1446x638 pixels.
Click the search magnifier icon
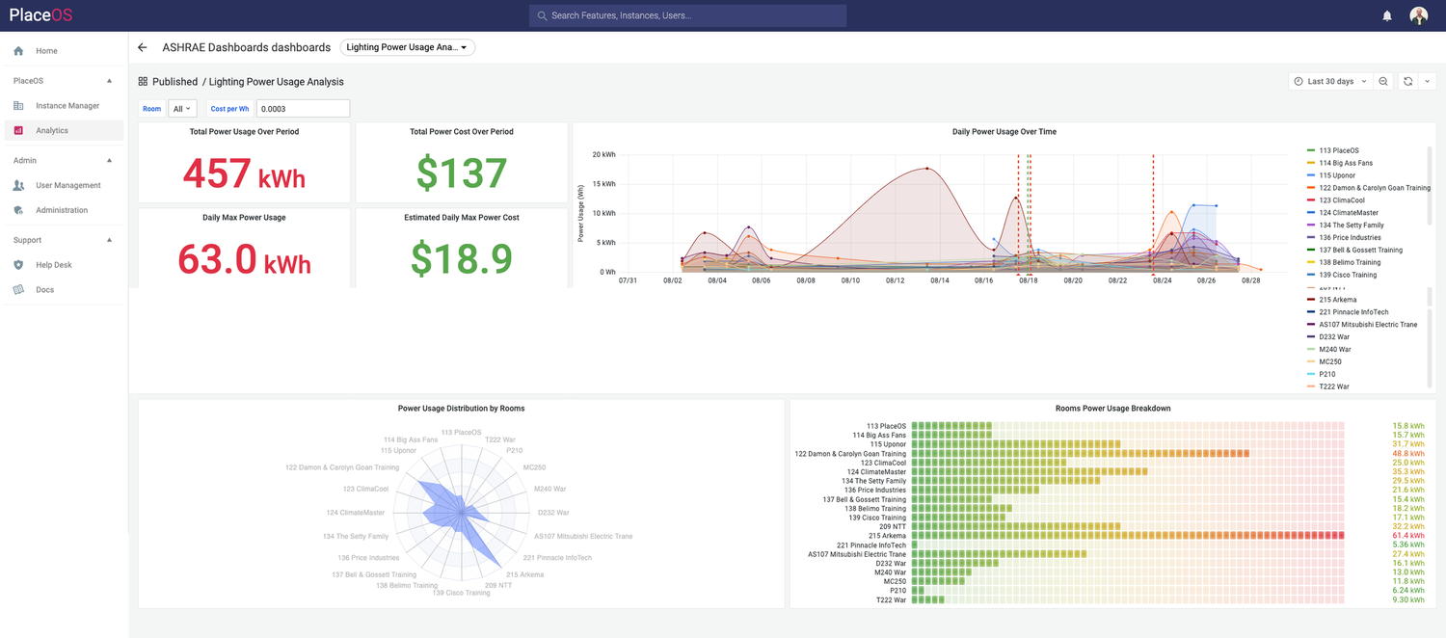[542, 15]
